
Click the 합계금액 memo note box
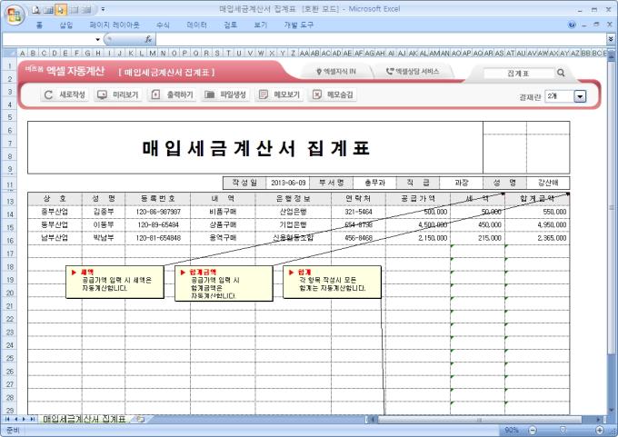224,283
